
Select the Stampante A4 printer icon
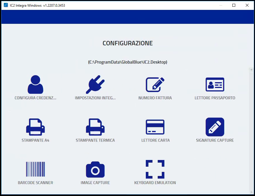[35, 127]
